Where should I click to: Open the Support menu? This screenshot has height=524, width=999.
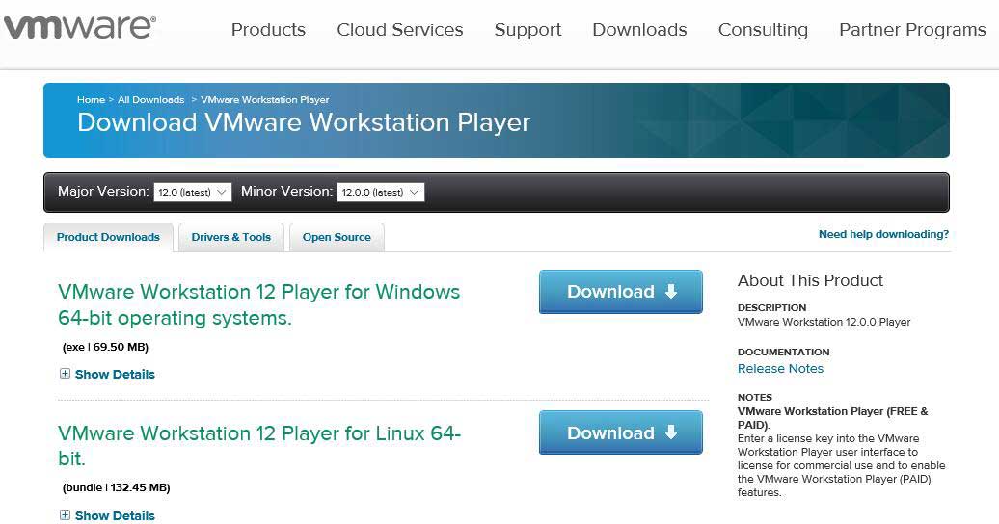pos(527,30)
